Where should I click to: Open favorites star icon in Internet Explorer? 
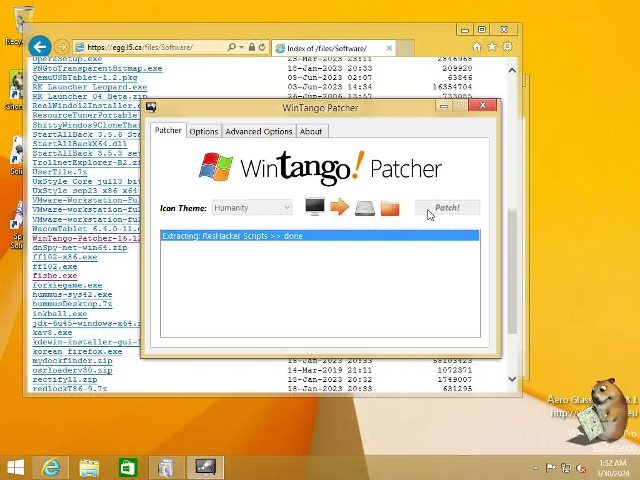click(x=492, y=47)
